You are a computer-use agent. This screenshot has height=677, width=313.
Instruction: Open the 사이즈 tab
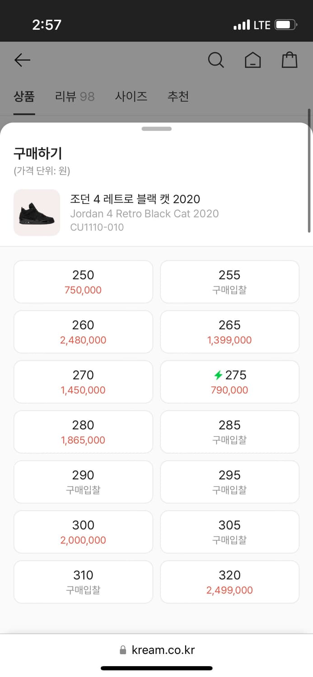tap(131, 97)
